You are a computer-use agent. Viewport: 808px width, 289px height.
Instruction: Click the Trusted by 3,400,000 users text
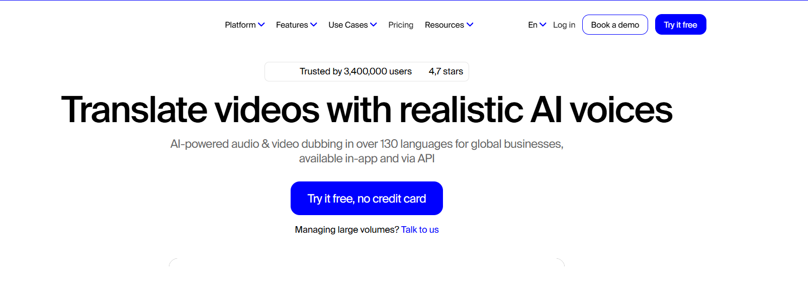coord(355,71)
